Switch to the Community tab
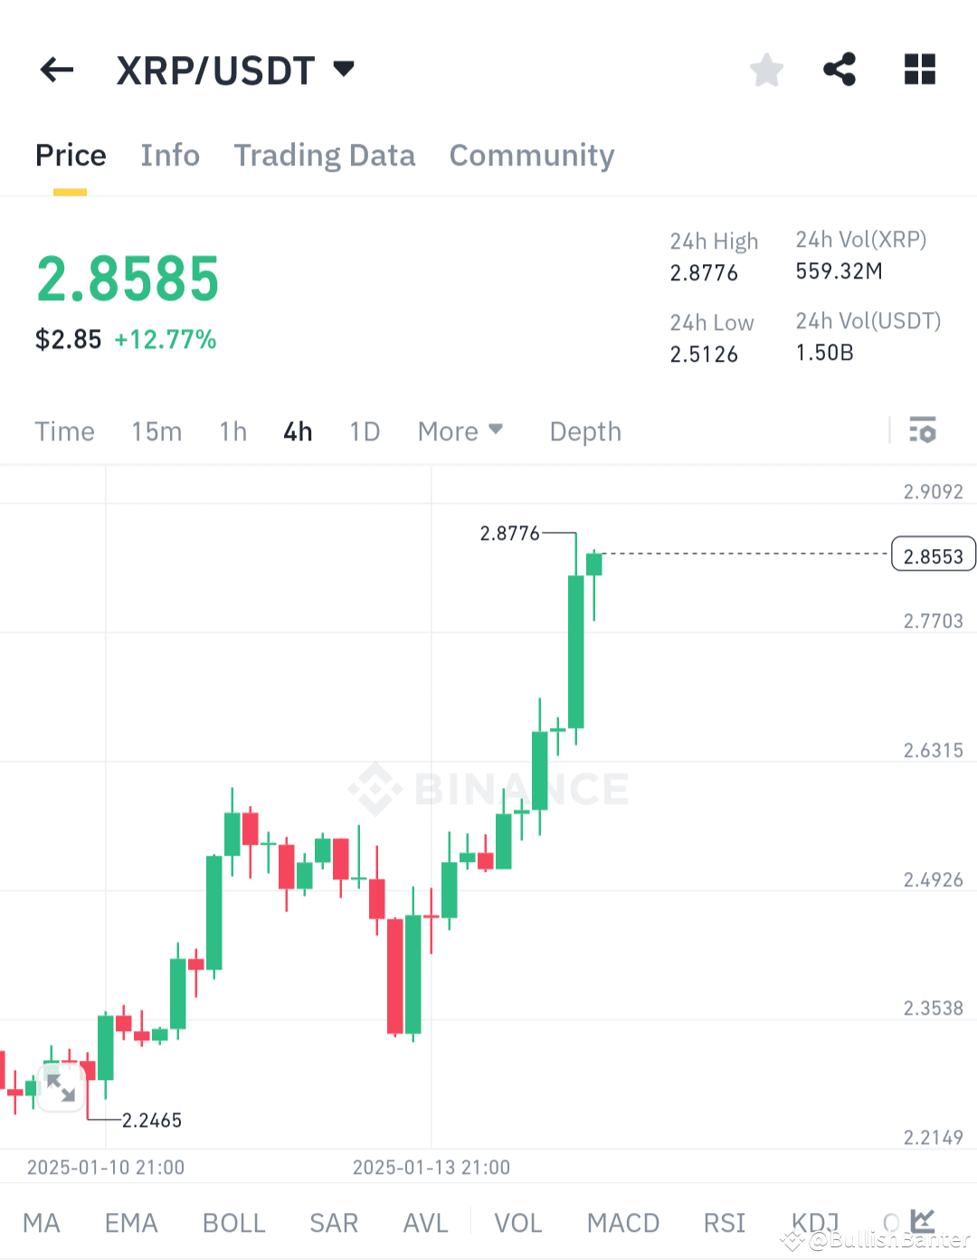The width and height of the screenshot is (977, 1260). pos(531,156)
